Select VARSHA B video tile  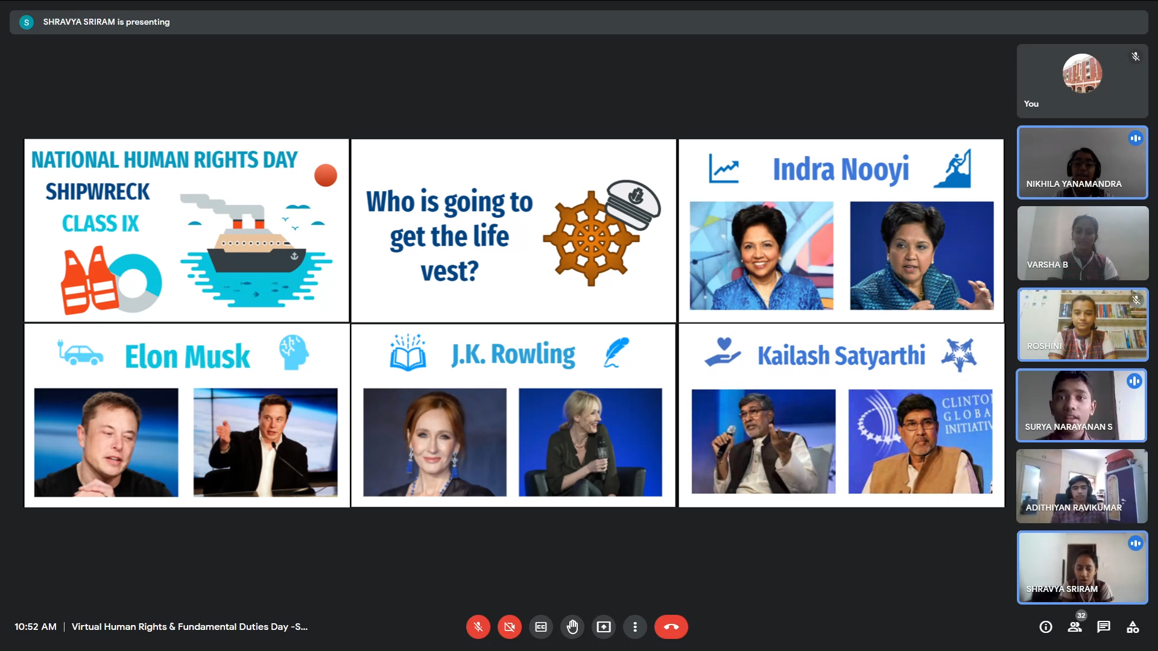pyautogui.click(x=1082, y=243)
